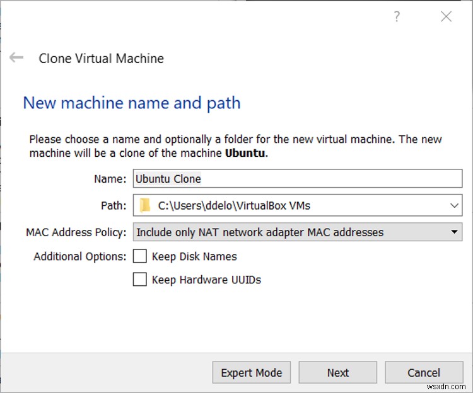473x393 pixels.
Task: Click the 'MAC Address Policy:' label
Action: point(76,232)
